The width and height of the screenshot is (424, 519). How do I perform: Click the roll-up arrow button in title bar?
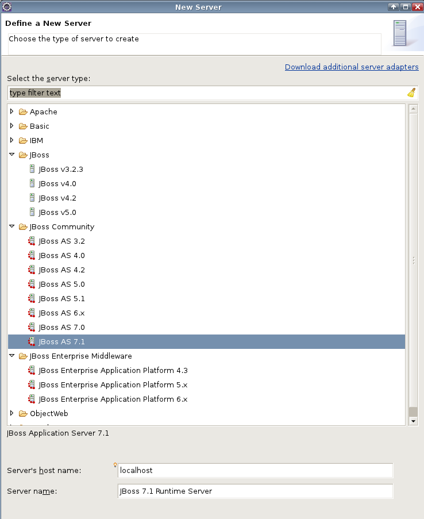click(393, 7)
